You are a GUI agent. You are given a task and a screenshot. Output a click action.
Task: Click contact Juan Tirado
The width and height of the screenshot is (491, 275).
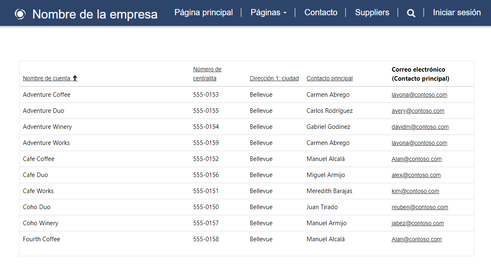click(x=322, y=207)
